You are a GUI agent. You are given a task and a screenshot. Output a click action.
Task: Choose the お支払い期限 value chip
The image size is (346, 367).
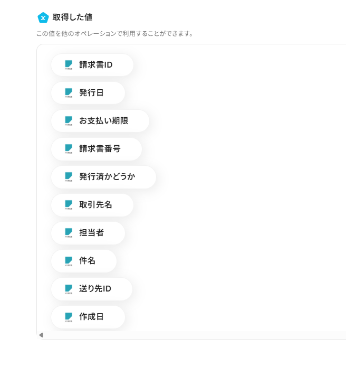103,121
